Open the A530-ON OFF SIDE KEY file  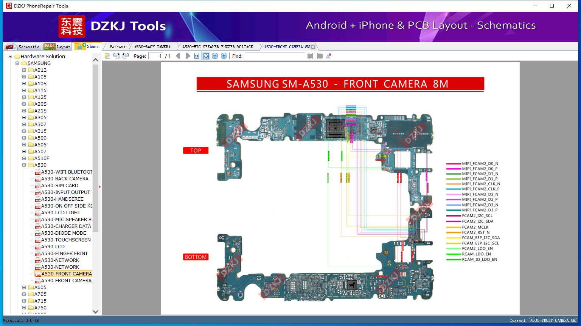[x=67, y=206]
